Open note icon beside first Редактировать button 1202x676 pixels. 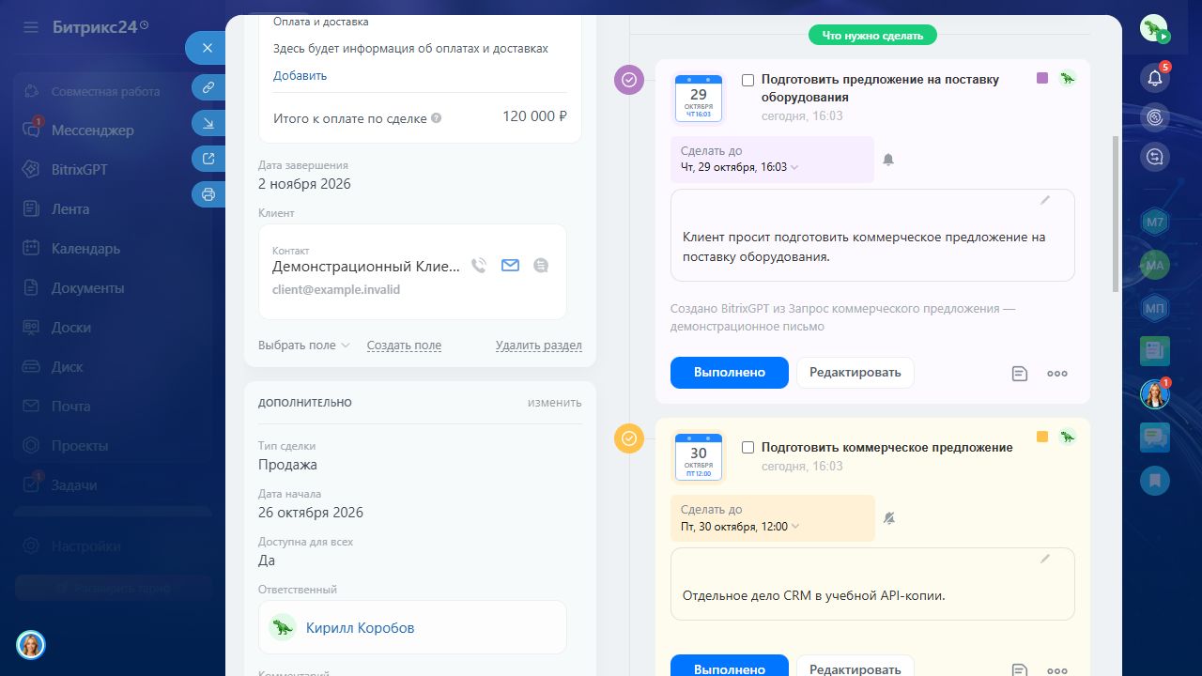[1020, 374]
